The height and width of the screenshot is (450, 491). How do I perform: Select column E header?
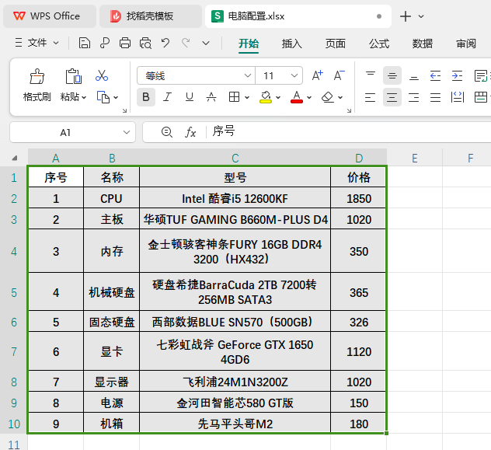click(x=415, y=158)
